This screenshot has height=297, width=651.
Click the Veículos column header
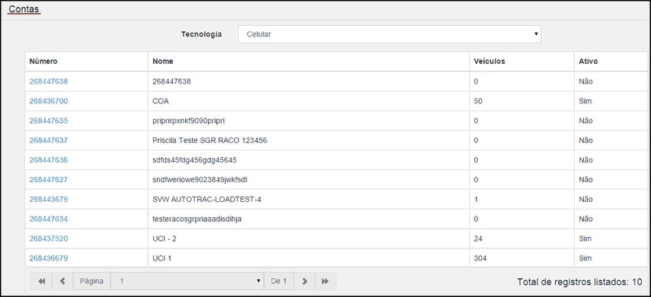[522, 62]
